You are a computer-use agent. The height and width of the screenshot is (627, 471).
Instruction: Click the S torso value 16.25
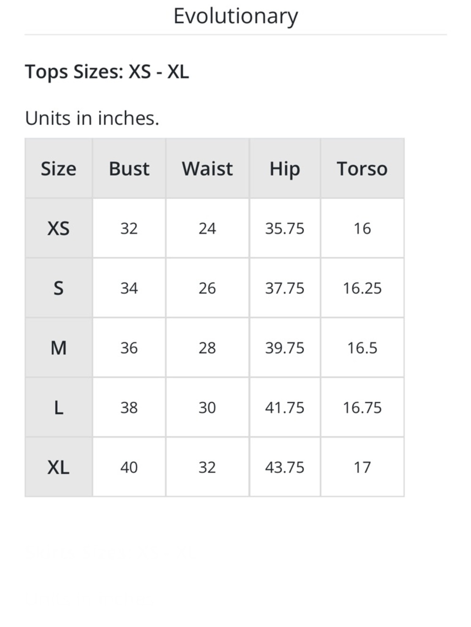(362, 288)
